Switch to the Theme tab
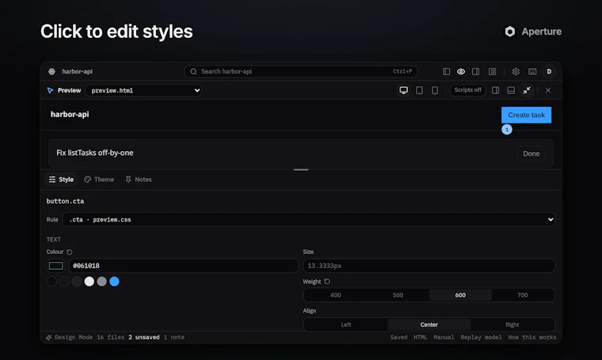602x360 pixels. click(x=99, y=180)
